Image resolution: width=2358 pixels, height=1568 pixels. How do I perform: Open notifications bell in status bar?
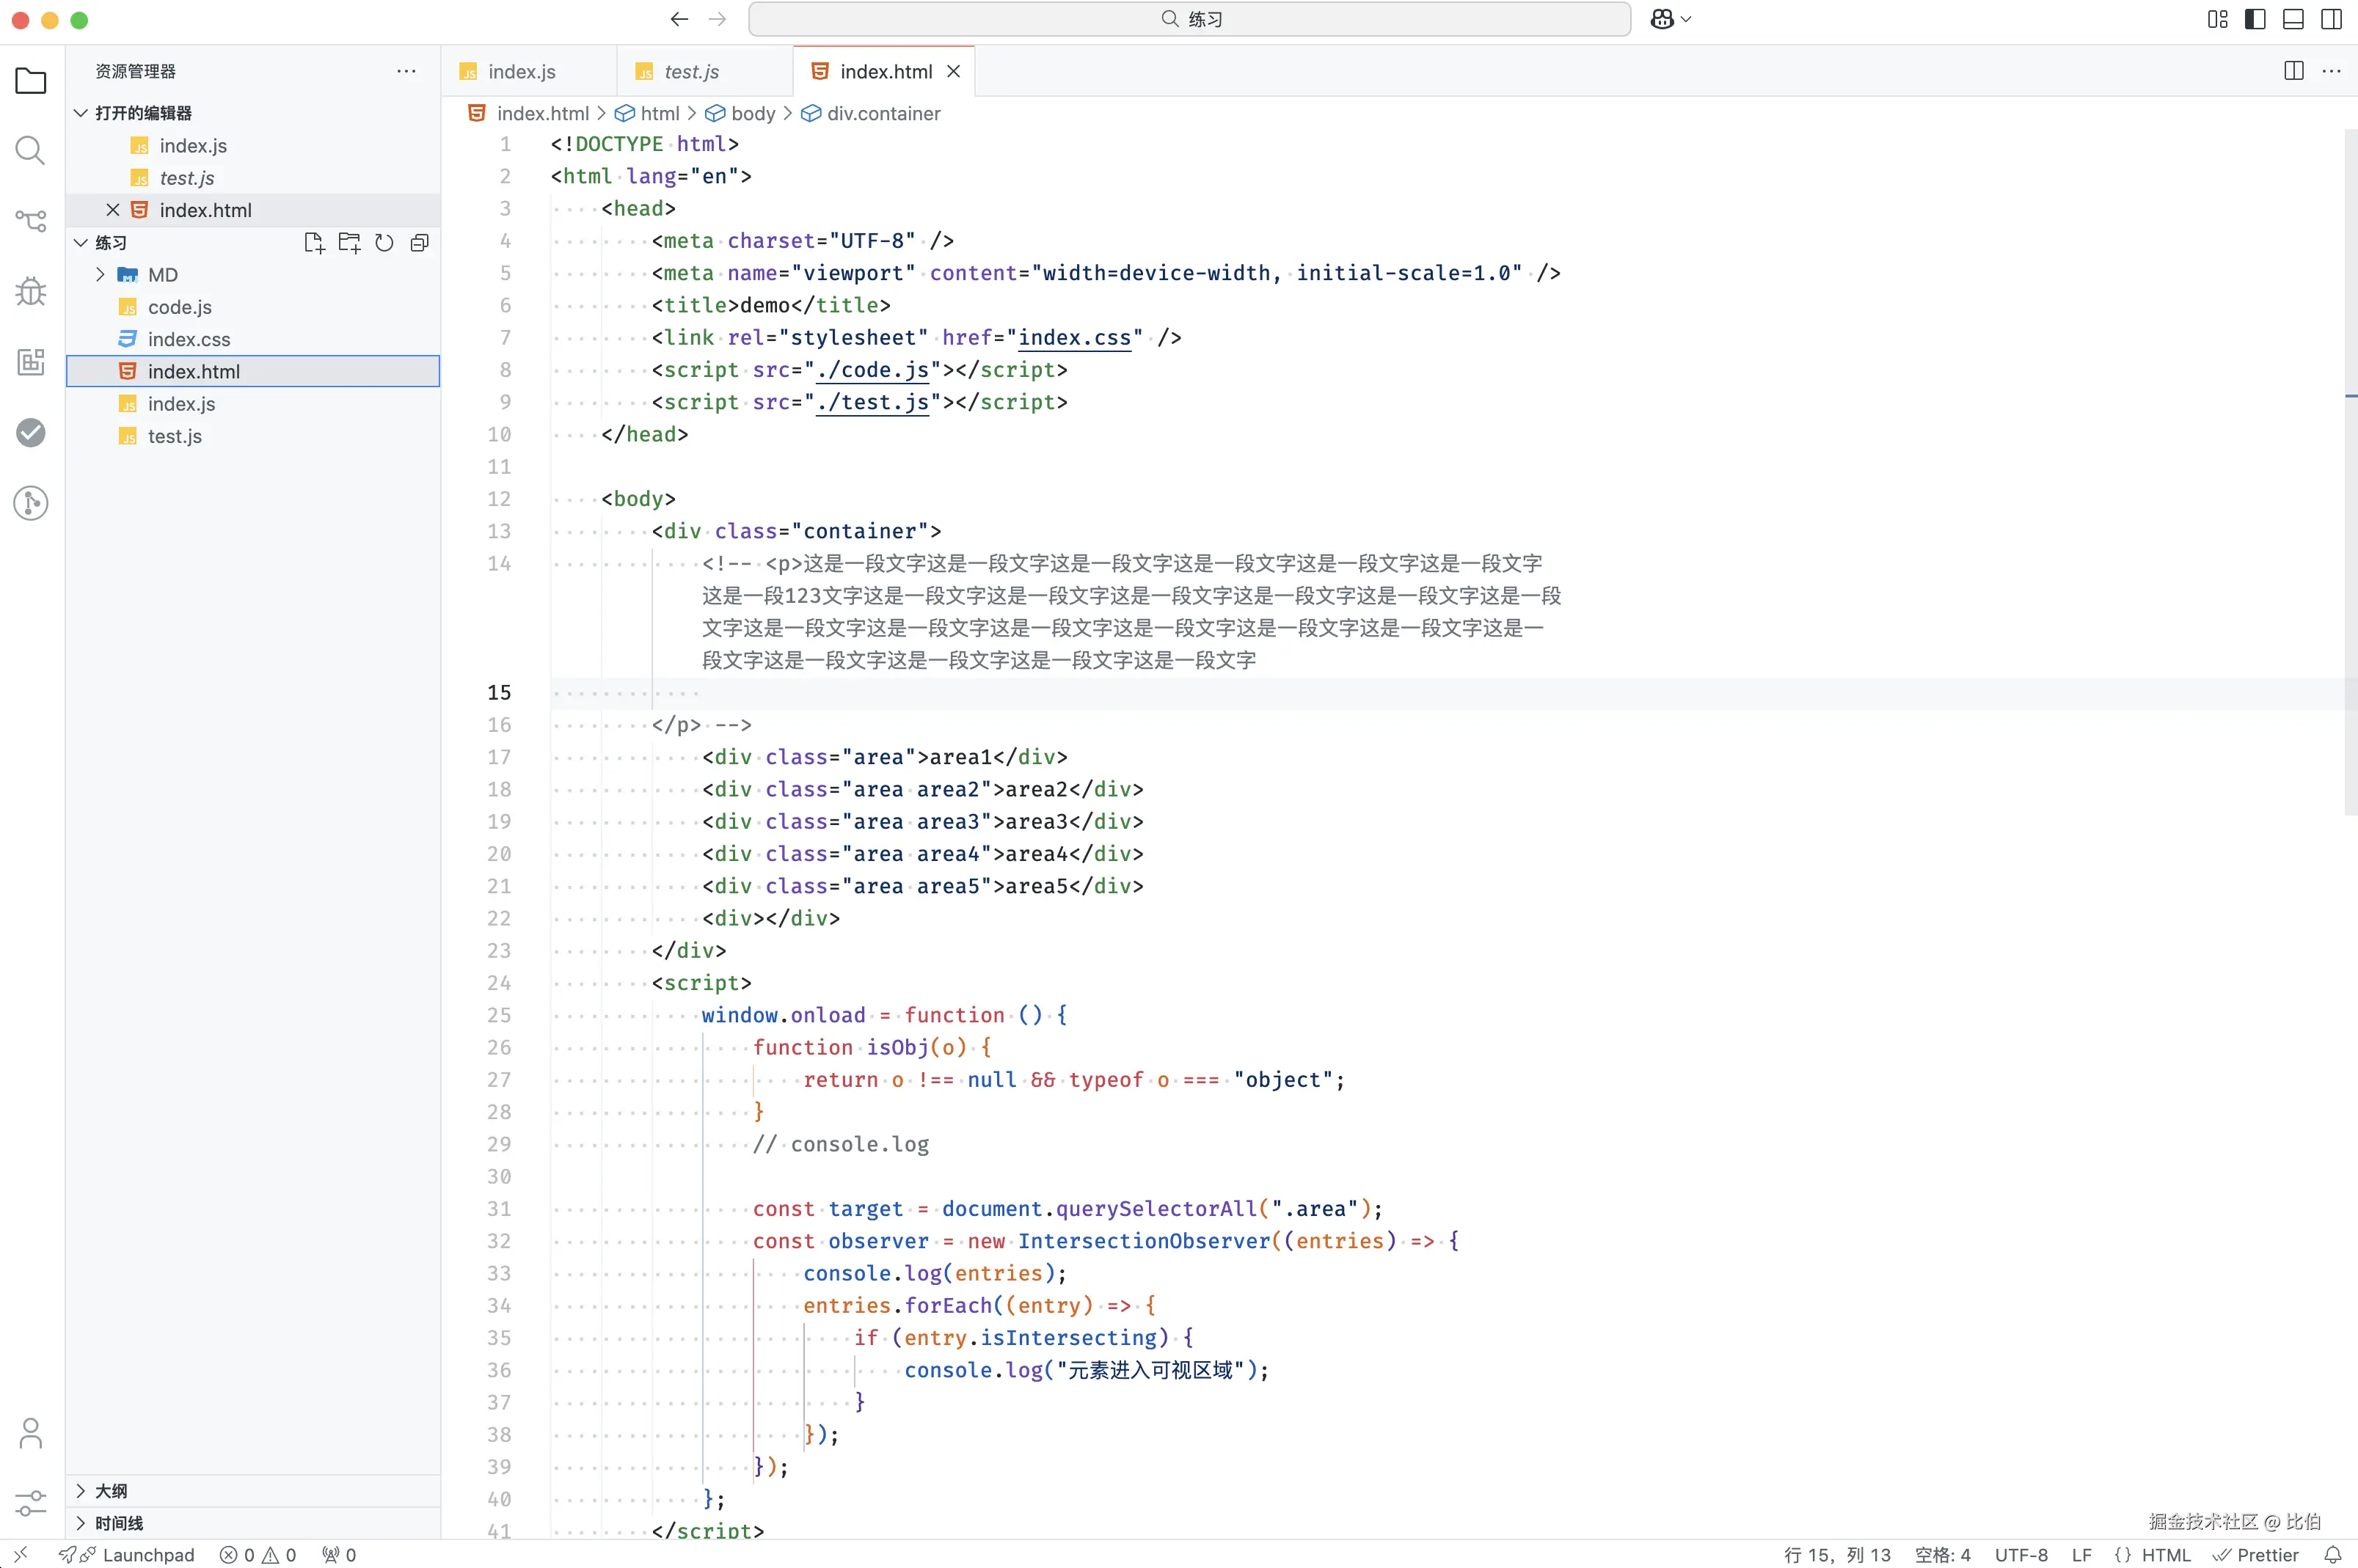pos(2332,1554)
